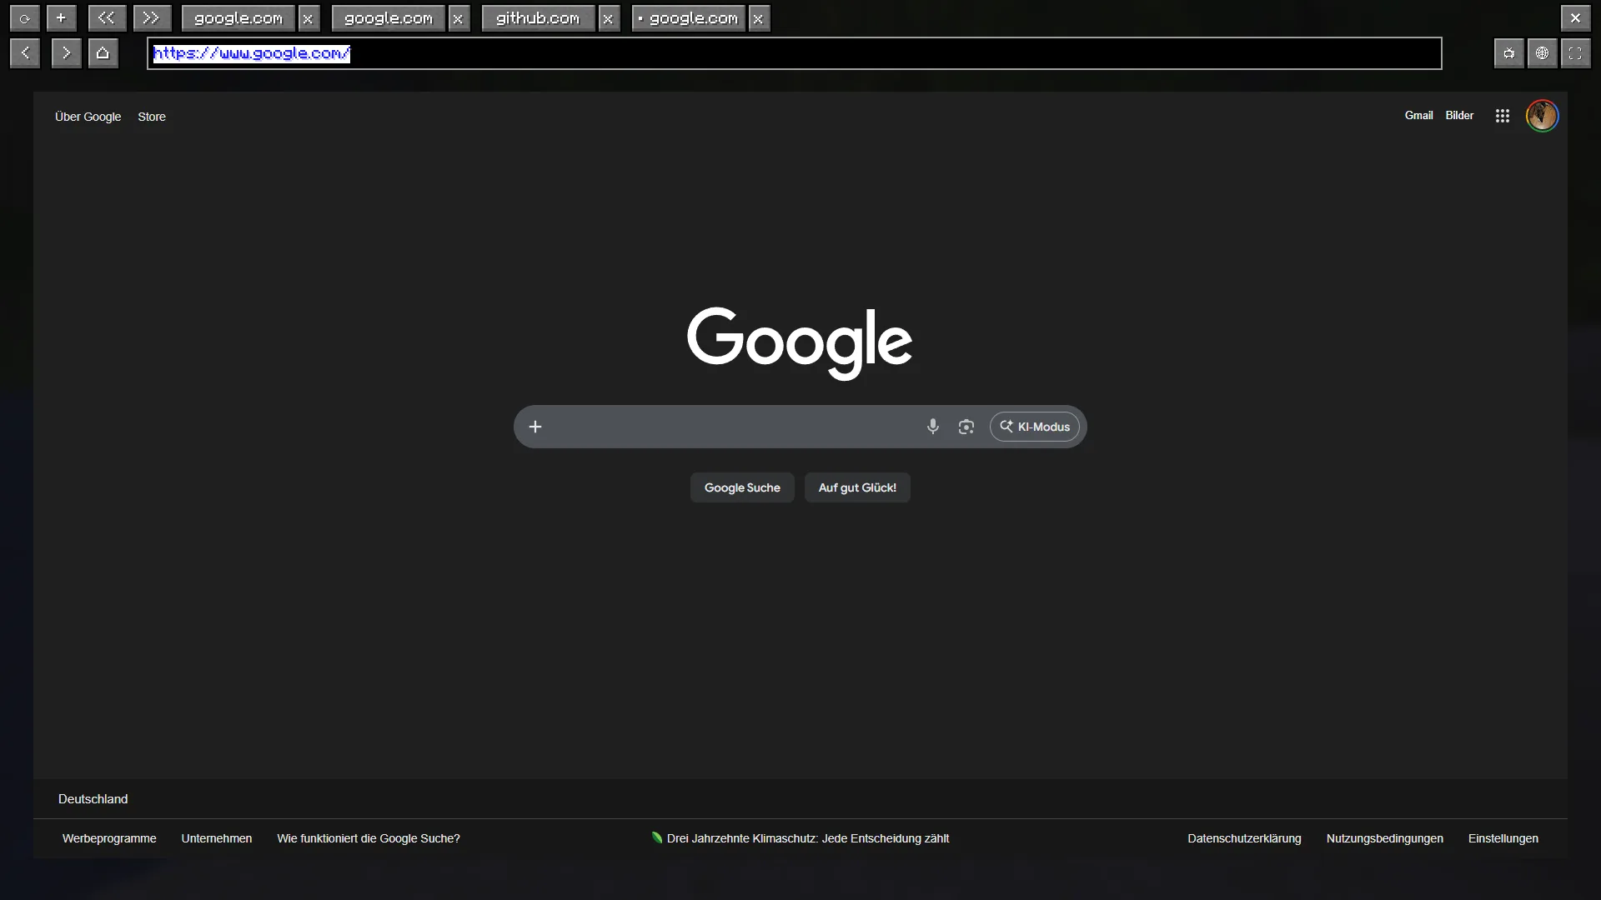Click the double left arrow tab-scroll button
1601x900 pixels.
click(107, 18)
